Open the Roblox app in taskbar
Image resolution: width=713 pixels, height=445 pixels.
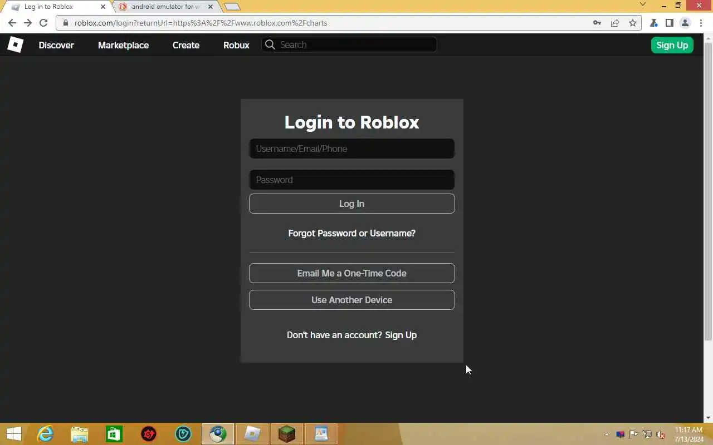(x=252, y=434)
